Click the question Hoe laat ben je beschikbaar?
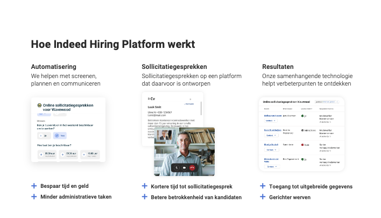The image size is (381, 218). tap(54, 145)
